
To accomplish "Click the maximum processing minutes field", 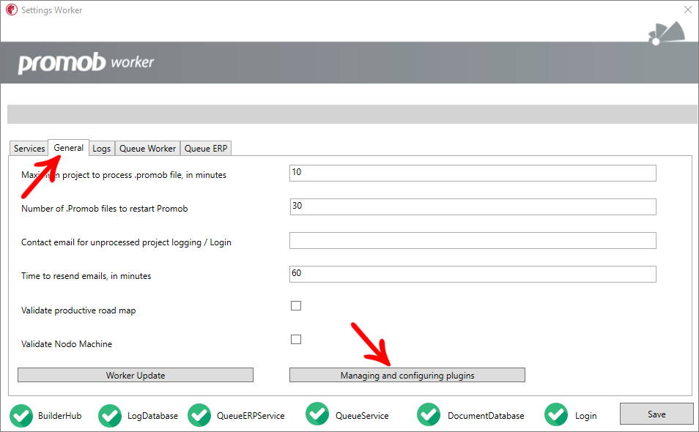I will coord(473,174).
